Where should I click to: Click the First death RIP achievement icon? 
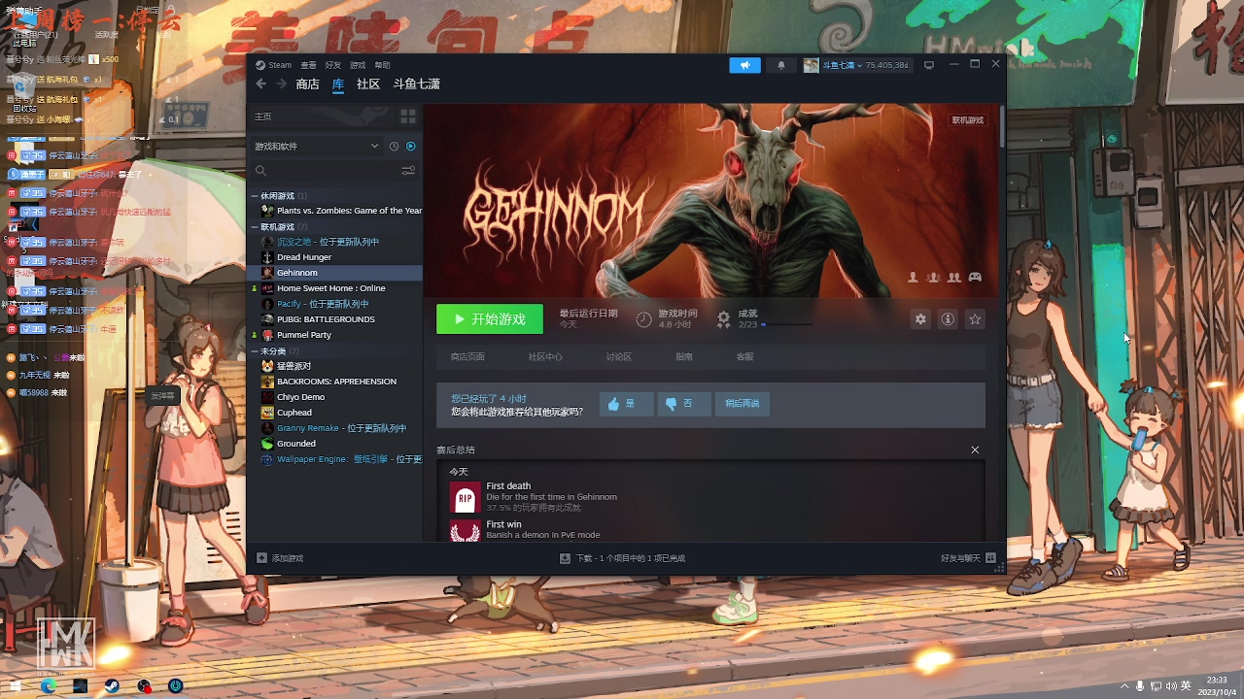pos(466,498)
